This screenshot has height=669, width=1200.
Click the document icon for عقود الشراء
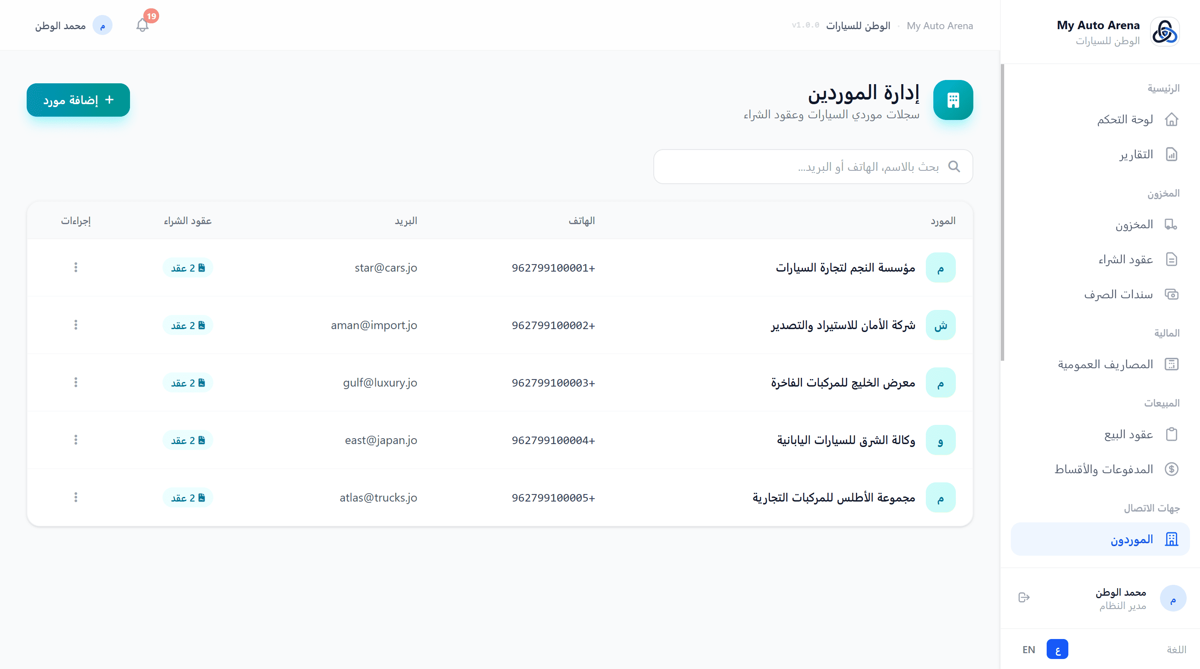1171,260
